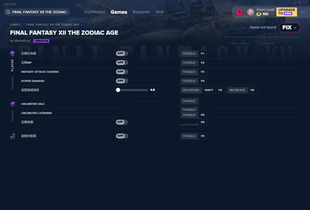Click TOGGLE button in F2 row

tap(189, 63)
